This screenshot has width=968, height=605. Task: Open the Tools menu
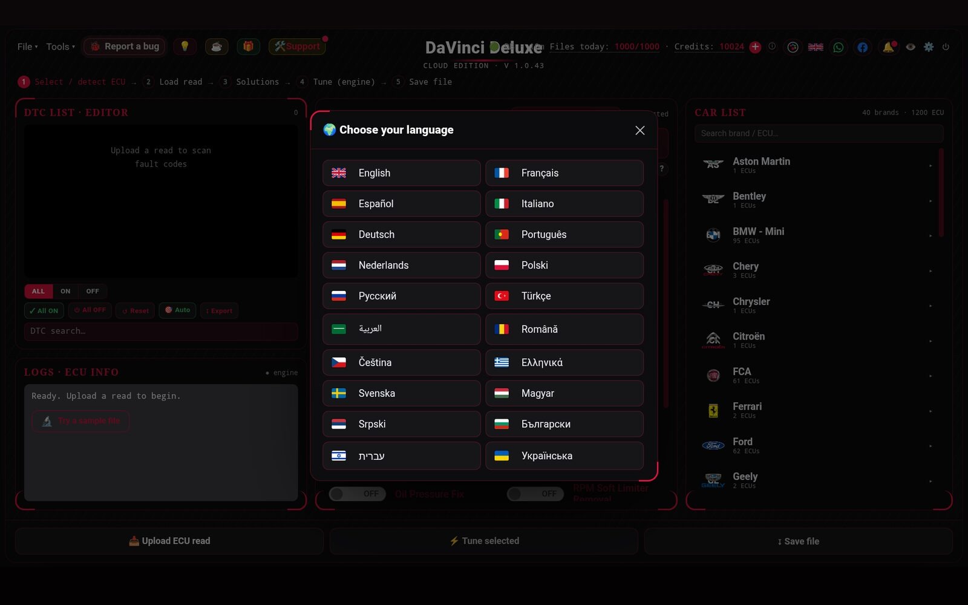(x=60, y=47)
